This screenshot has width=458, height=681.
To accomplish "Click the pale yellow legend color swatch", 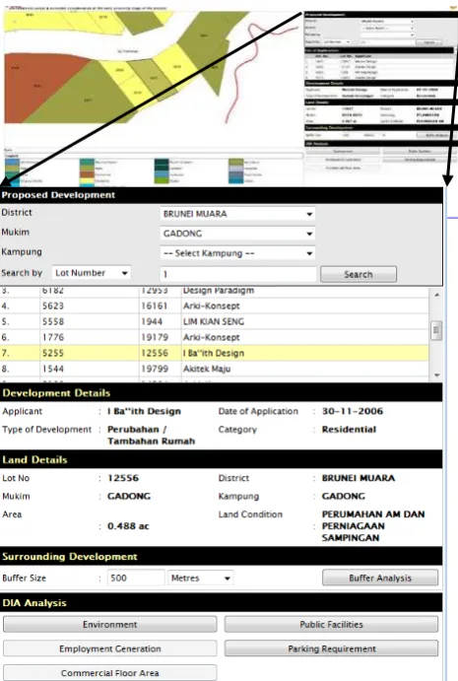I will click(87, 180).
